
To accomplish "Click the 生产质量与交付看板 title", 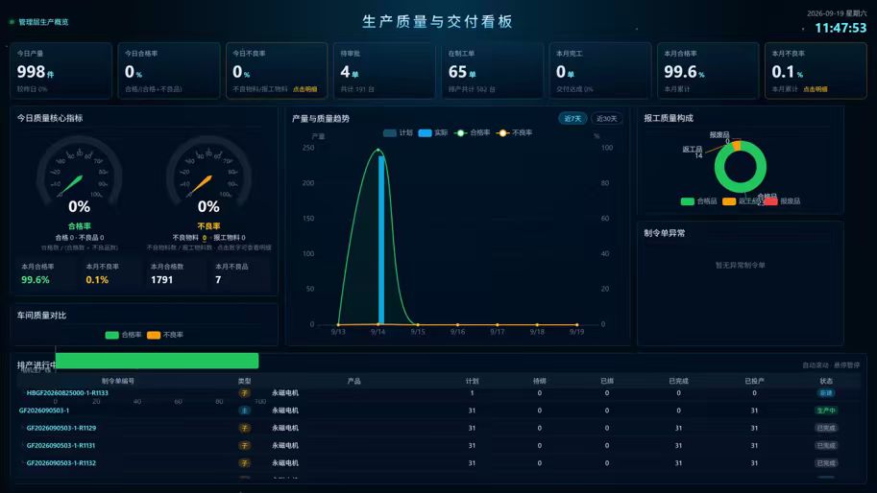I will pos(437,22).
